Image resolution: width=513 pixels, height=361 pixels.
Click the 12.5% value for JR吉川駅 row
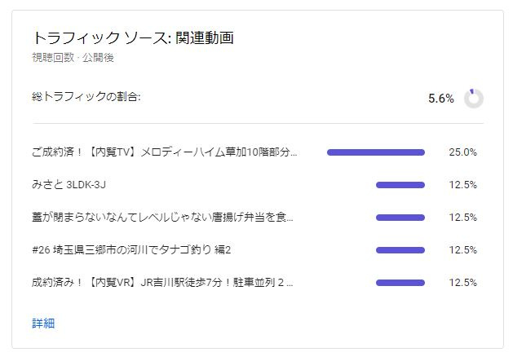[x=462, y=283]
